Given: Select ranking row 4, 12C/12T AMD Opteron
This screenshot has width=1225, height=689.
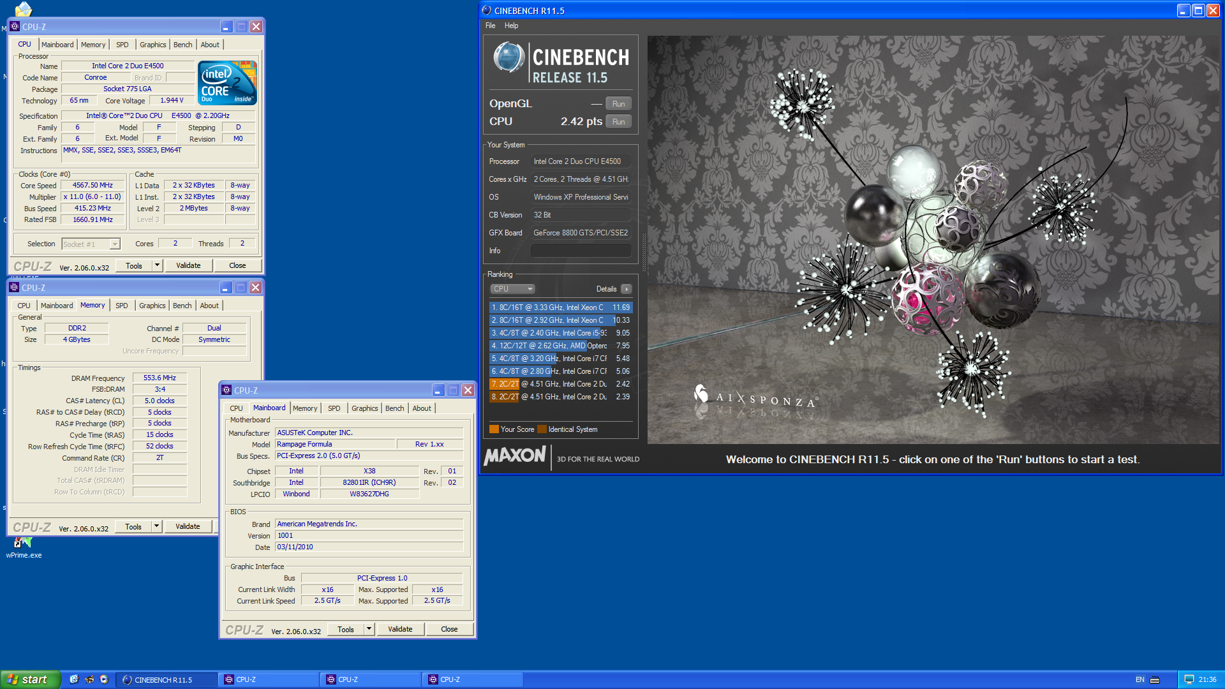Looking at the screenshot, I should (561, 346).
